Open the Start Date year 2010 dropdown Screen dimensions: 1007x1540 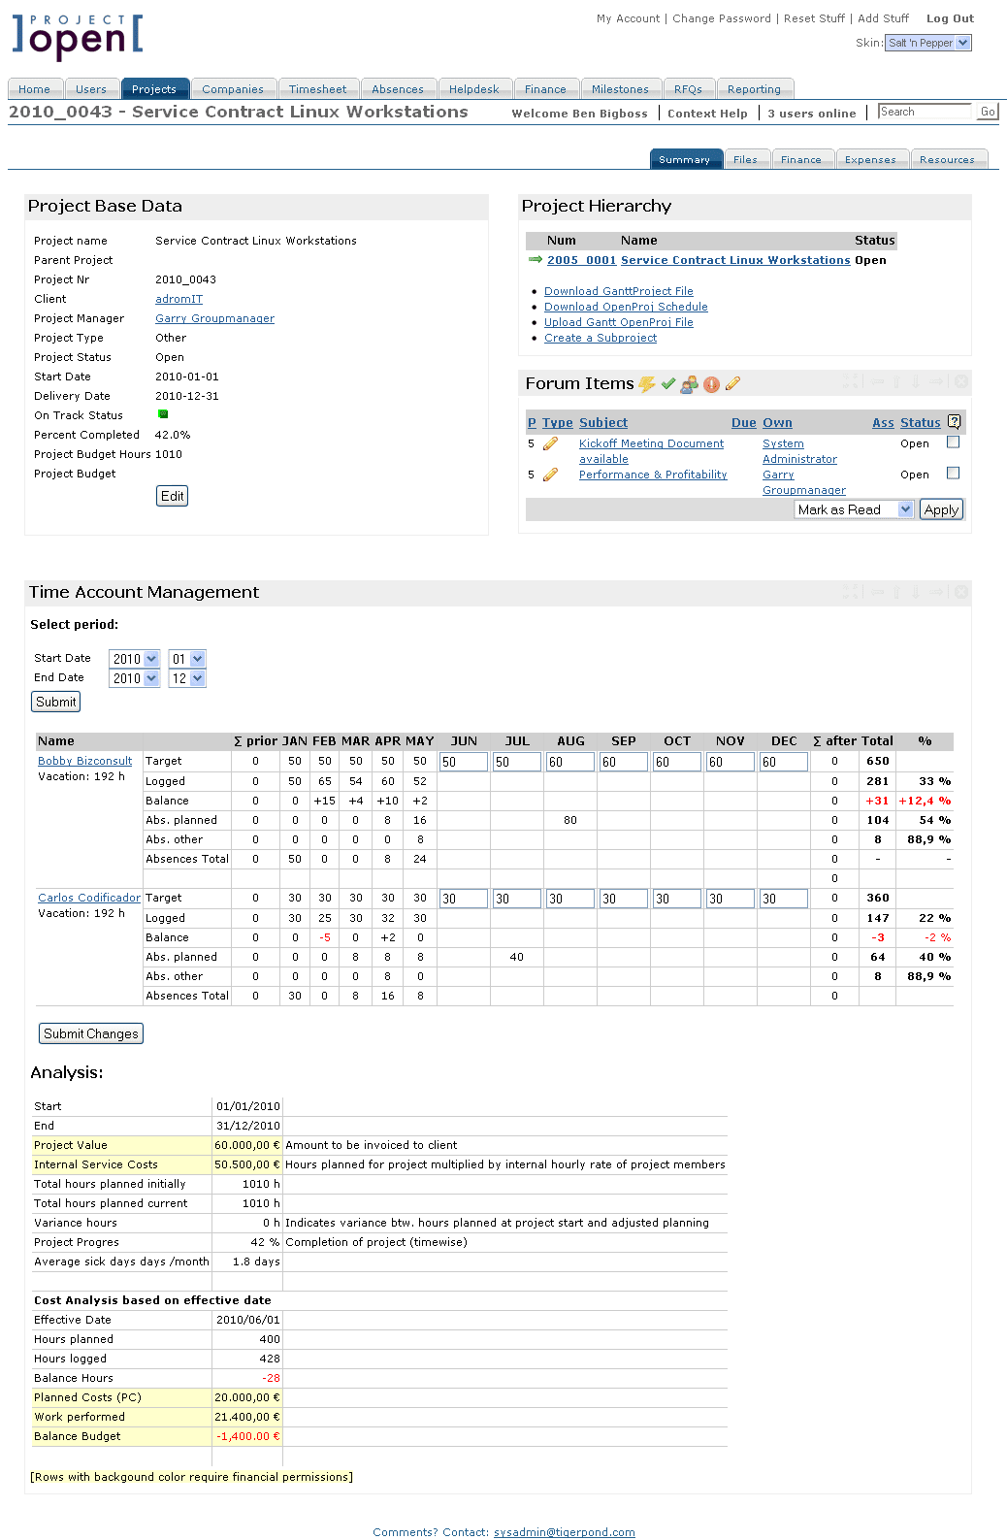(135, 659)
